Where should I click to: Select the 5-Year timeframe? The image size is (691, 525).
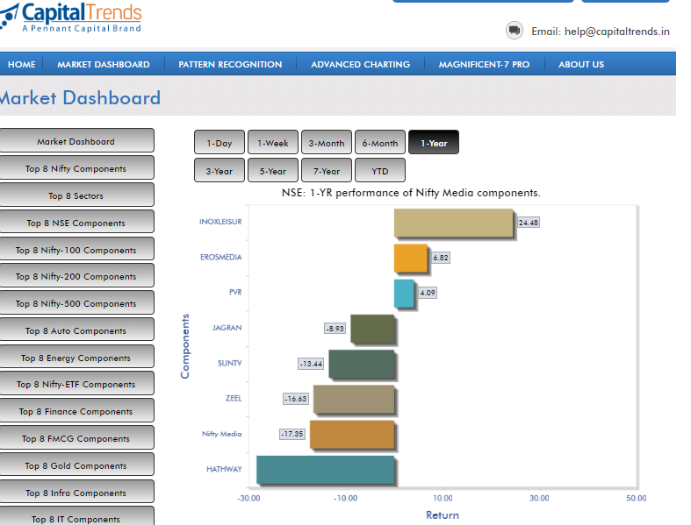coord(273,170)
